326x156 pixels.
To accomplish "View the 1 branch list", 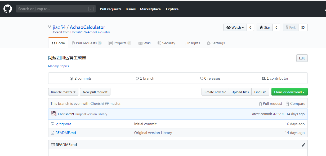I will 145,78.
